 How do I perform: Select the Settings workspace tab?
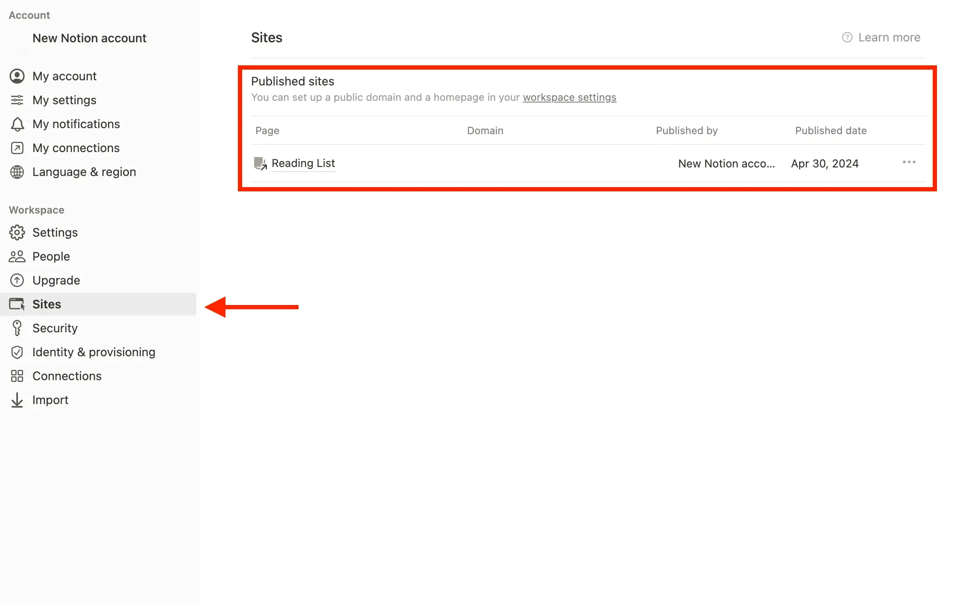[x=55, y=232]
